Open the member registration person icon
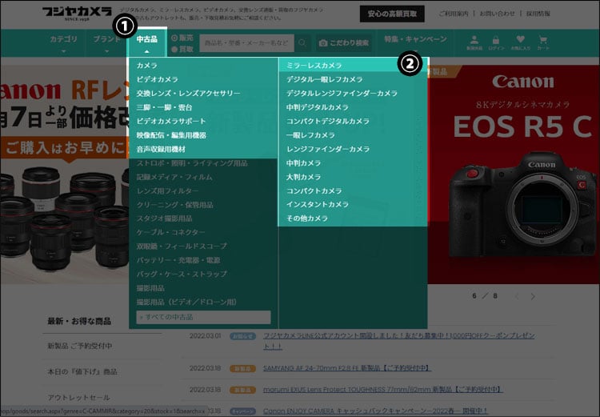Image resolution: width=600 pixels, height=417 pixels. [x=474, y=42]
